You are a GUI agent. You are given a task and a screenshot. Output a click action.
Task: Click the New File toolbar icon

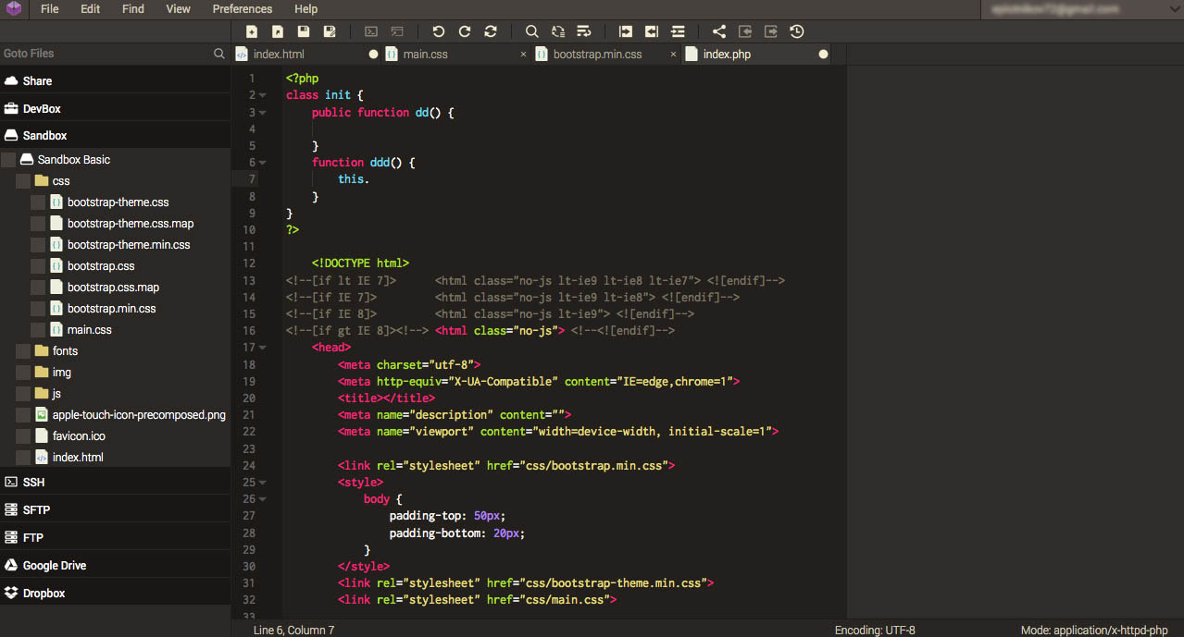click(252, 31)
